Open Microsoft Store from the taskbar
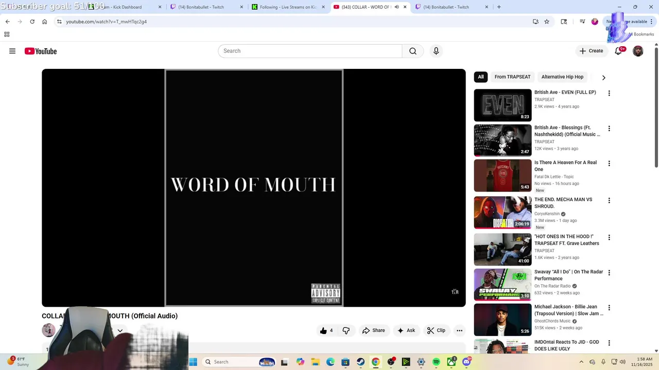Image resolution: width=659 pixels, height=370 pixels. (345, 362)
